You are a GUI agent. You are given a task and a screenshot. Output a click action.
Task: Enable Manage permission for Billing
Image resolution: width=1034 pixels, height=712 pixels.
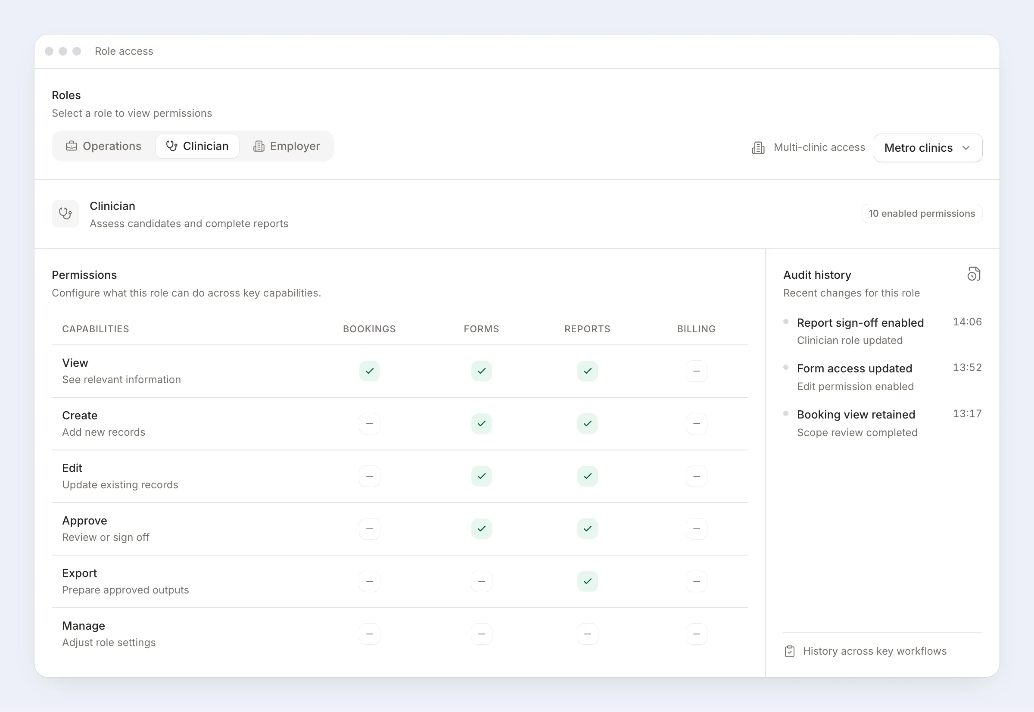coord(697,634)
